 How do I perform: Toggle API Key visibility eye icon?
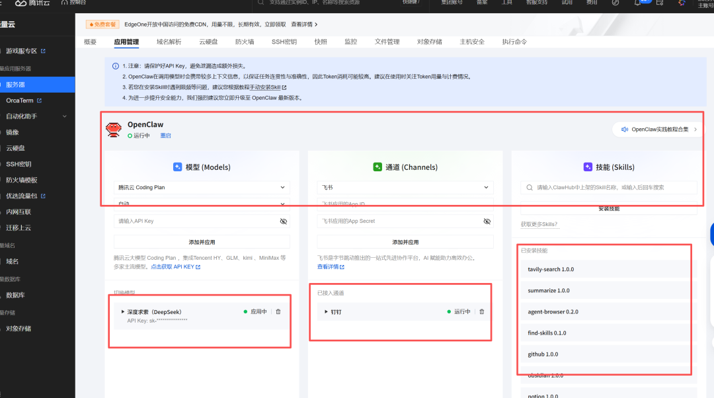[283, 221]
